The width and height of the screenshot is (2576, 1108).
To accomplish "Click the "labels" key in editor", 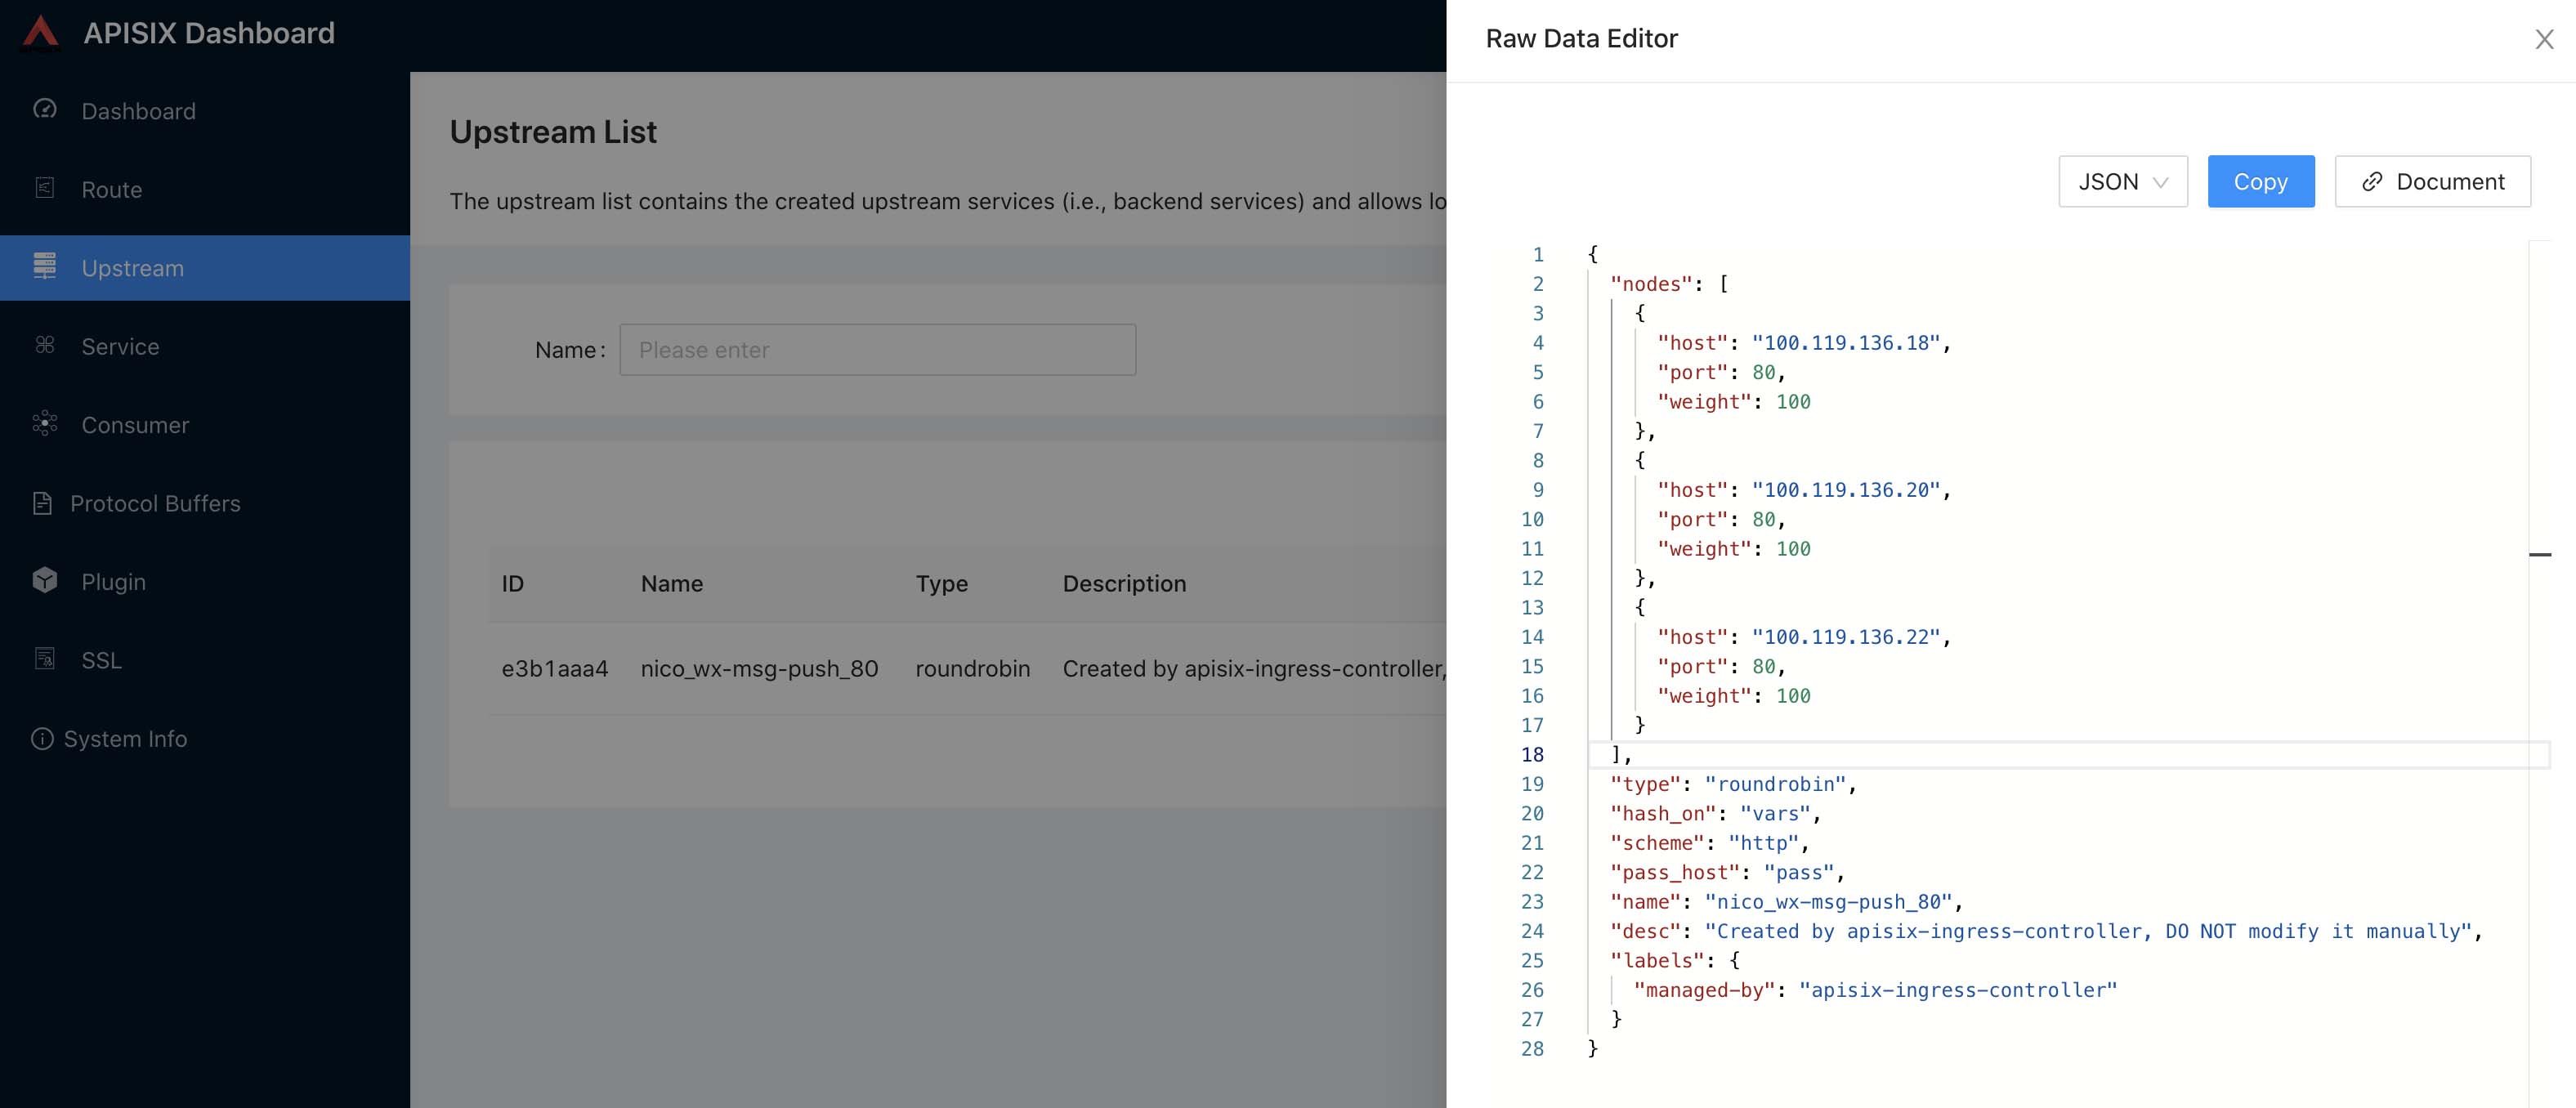I will tap(1657, 961).
